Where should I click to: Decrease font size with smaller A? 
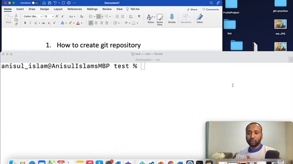63,16
